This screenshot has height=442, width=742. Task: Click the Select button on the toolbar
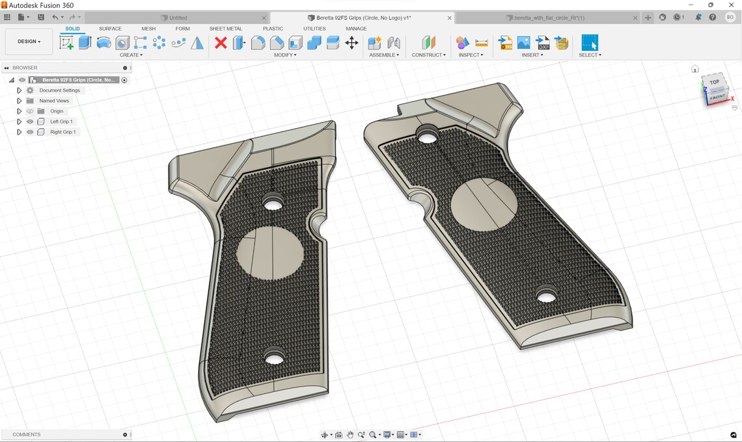tap(590, 42)
